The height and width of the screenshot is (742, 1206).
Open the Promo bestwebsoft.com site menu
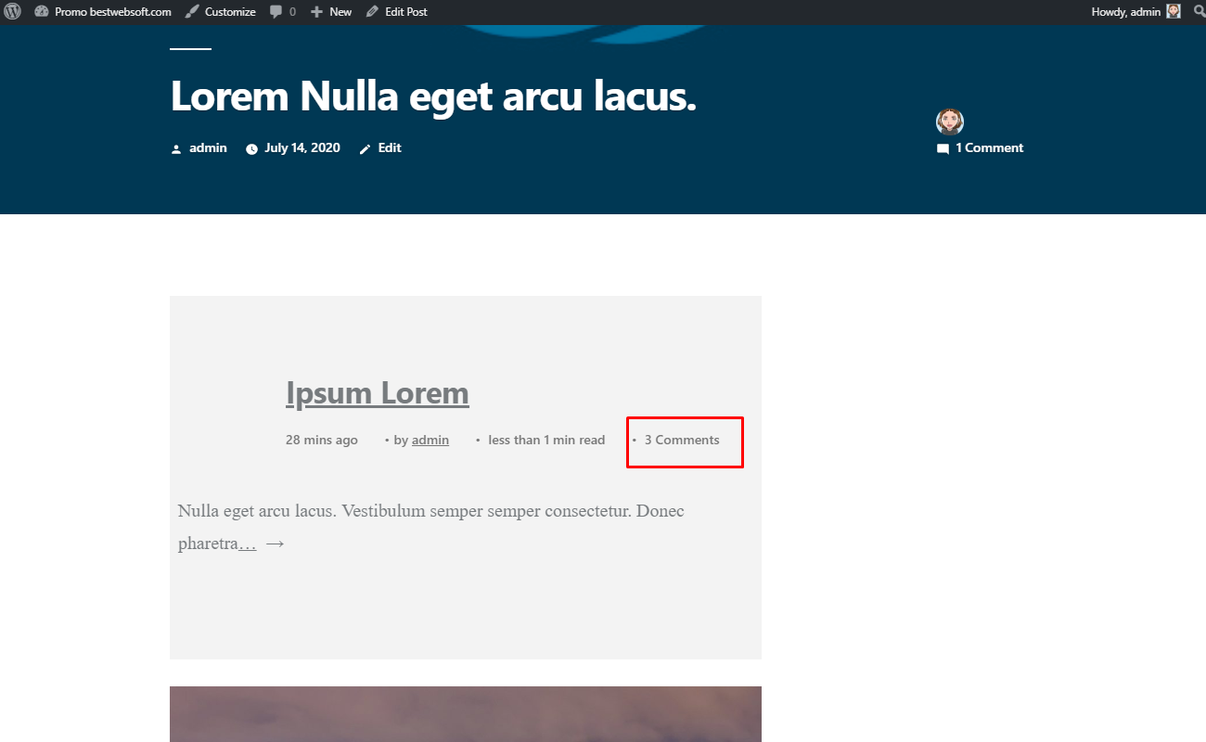[x=103, y=12]
